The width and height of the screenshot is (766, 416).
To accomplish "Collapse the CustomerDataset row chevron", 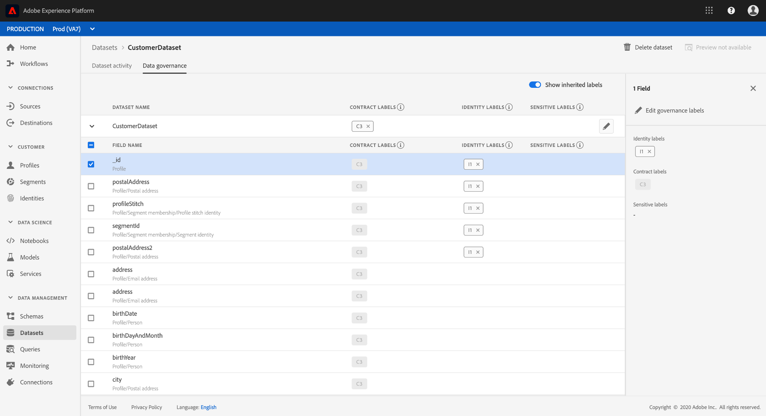I will 92,127.
